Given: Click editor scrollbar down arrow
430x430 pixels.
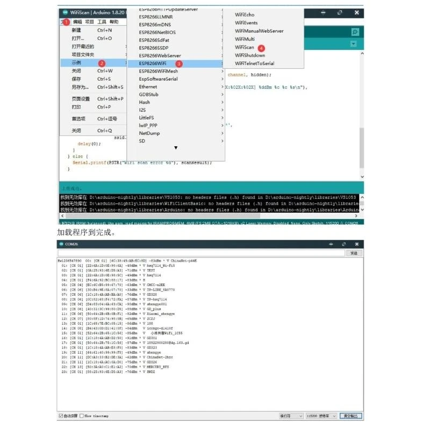Looking at the screenshot, I should [362, 177].
